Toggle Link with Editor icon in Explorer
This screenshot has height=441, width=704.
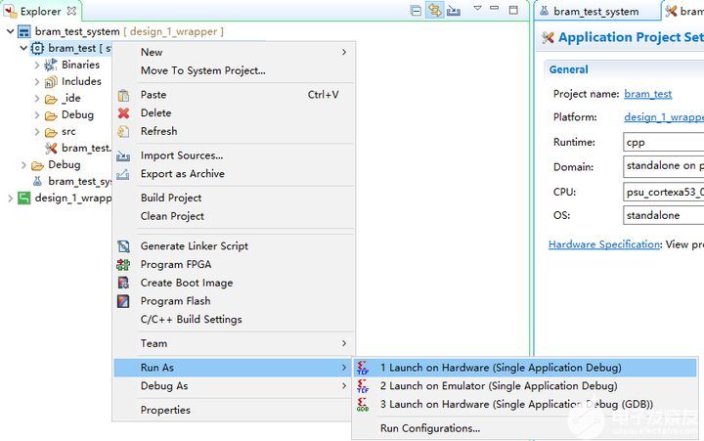coord(434,11)
